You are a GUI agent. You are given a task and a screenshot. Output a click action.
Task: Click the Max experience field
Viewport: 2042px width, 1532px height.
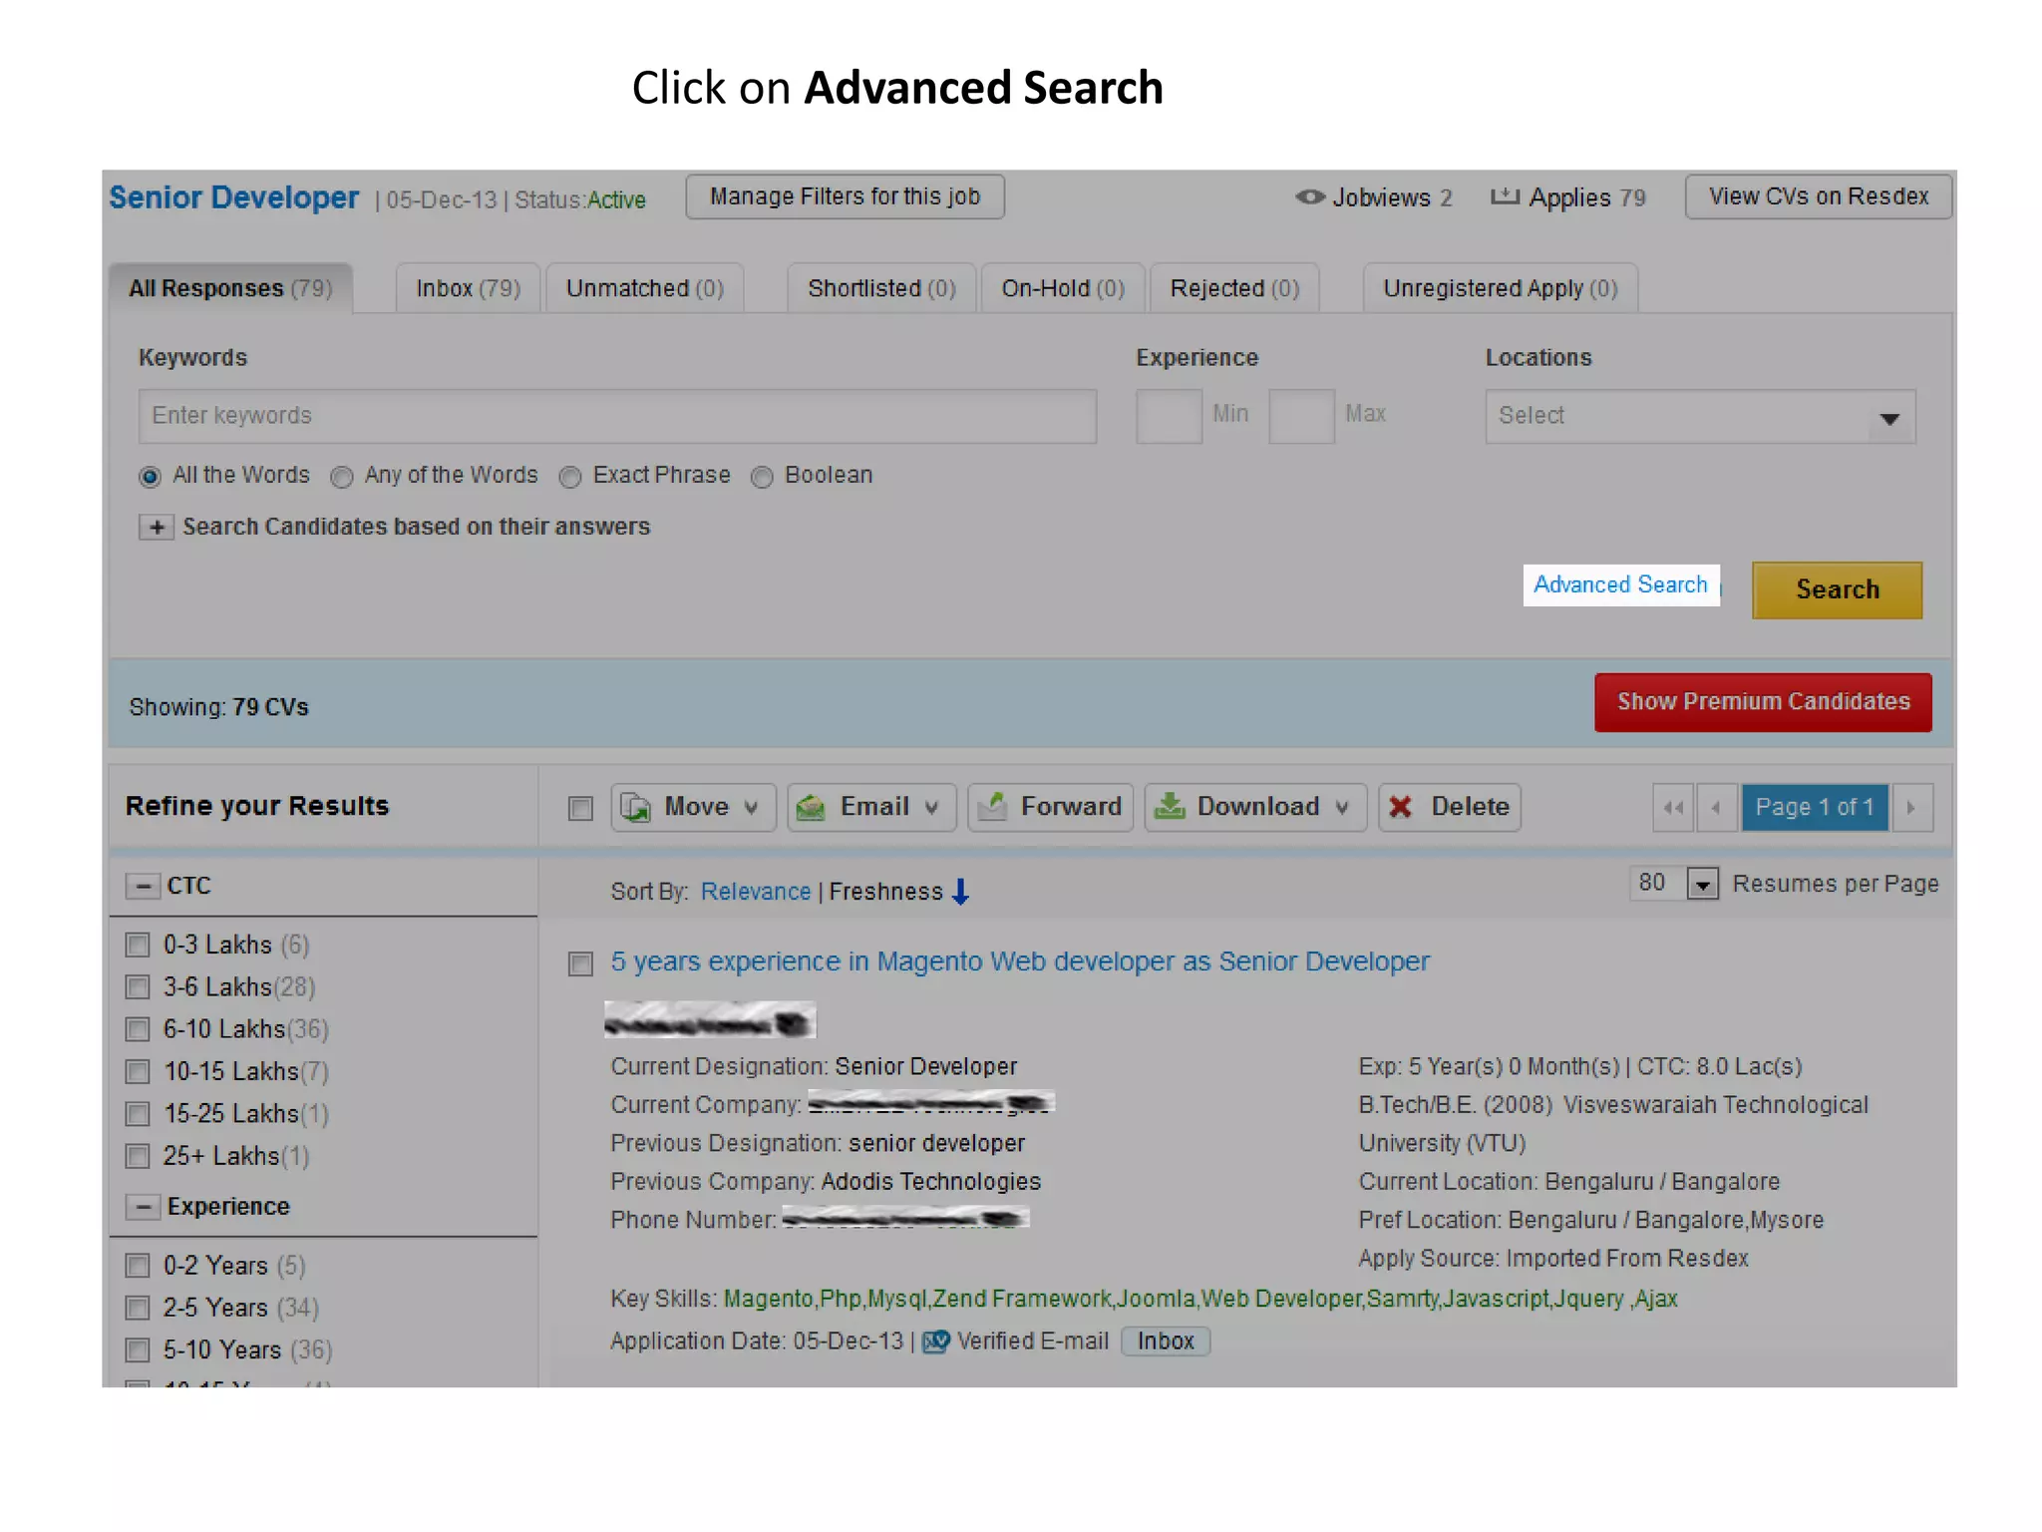1301,416
